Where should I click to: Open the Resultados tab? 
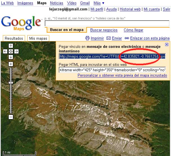click(x=14, y=38)
